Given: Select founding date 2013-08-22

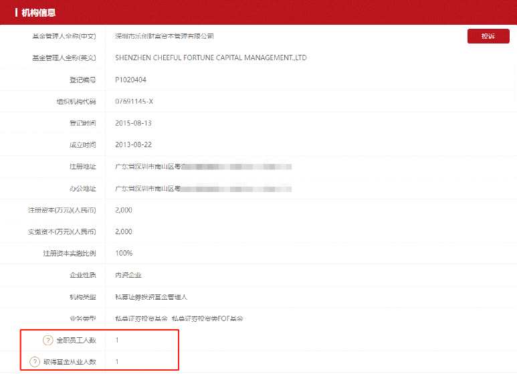Looking at the screenshot, I should pos(134,145).
